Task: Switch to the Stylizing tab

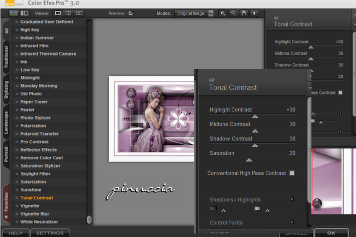Action: (6, 89)
